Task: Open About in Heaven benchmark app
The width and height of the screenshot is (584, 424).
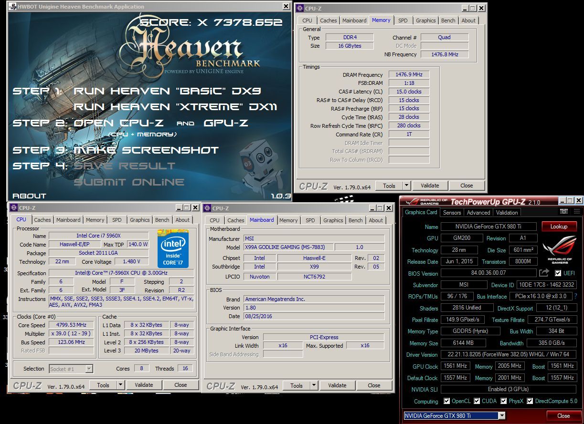Action: (x=29, y=196)
